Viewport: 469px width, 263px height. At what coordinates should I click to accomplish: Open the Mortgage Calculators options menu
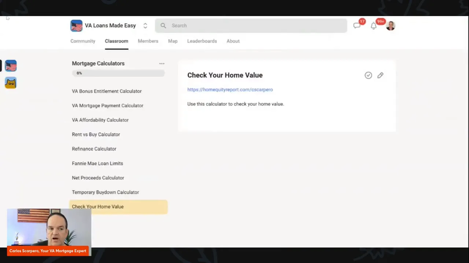(162, 63)
